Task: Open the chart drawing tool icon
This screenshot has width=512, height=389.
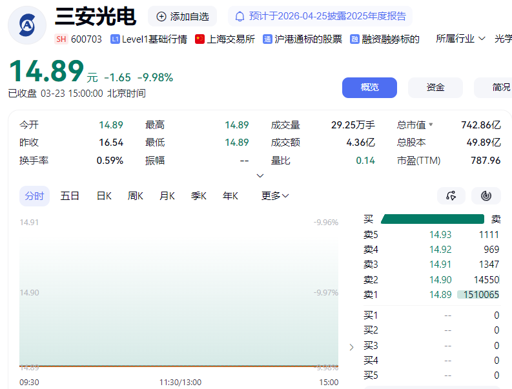Action: click(x=451, y=196)
